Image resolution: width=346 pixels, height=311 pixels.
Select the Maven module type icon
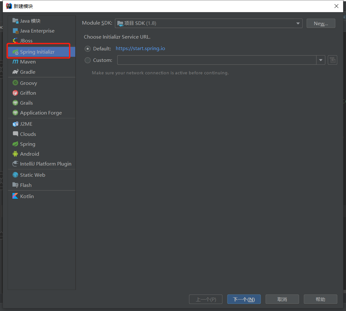15,62
